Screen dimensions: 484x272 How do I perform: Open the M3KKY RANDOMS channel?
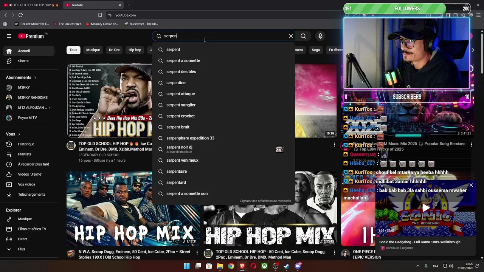pyautogui.click(x=29, y=97)
